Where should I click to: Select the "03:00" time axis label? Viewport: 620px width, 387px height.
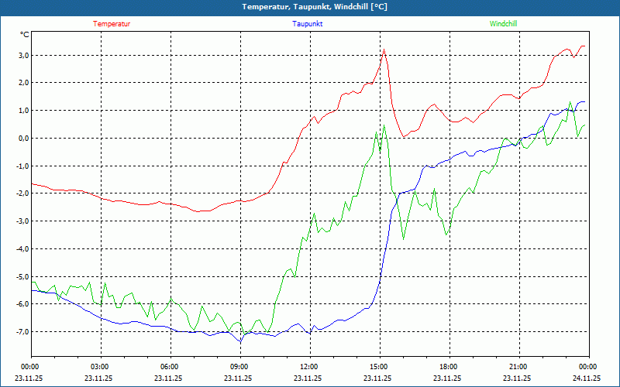coord(100,367)
